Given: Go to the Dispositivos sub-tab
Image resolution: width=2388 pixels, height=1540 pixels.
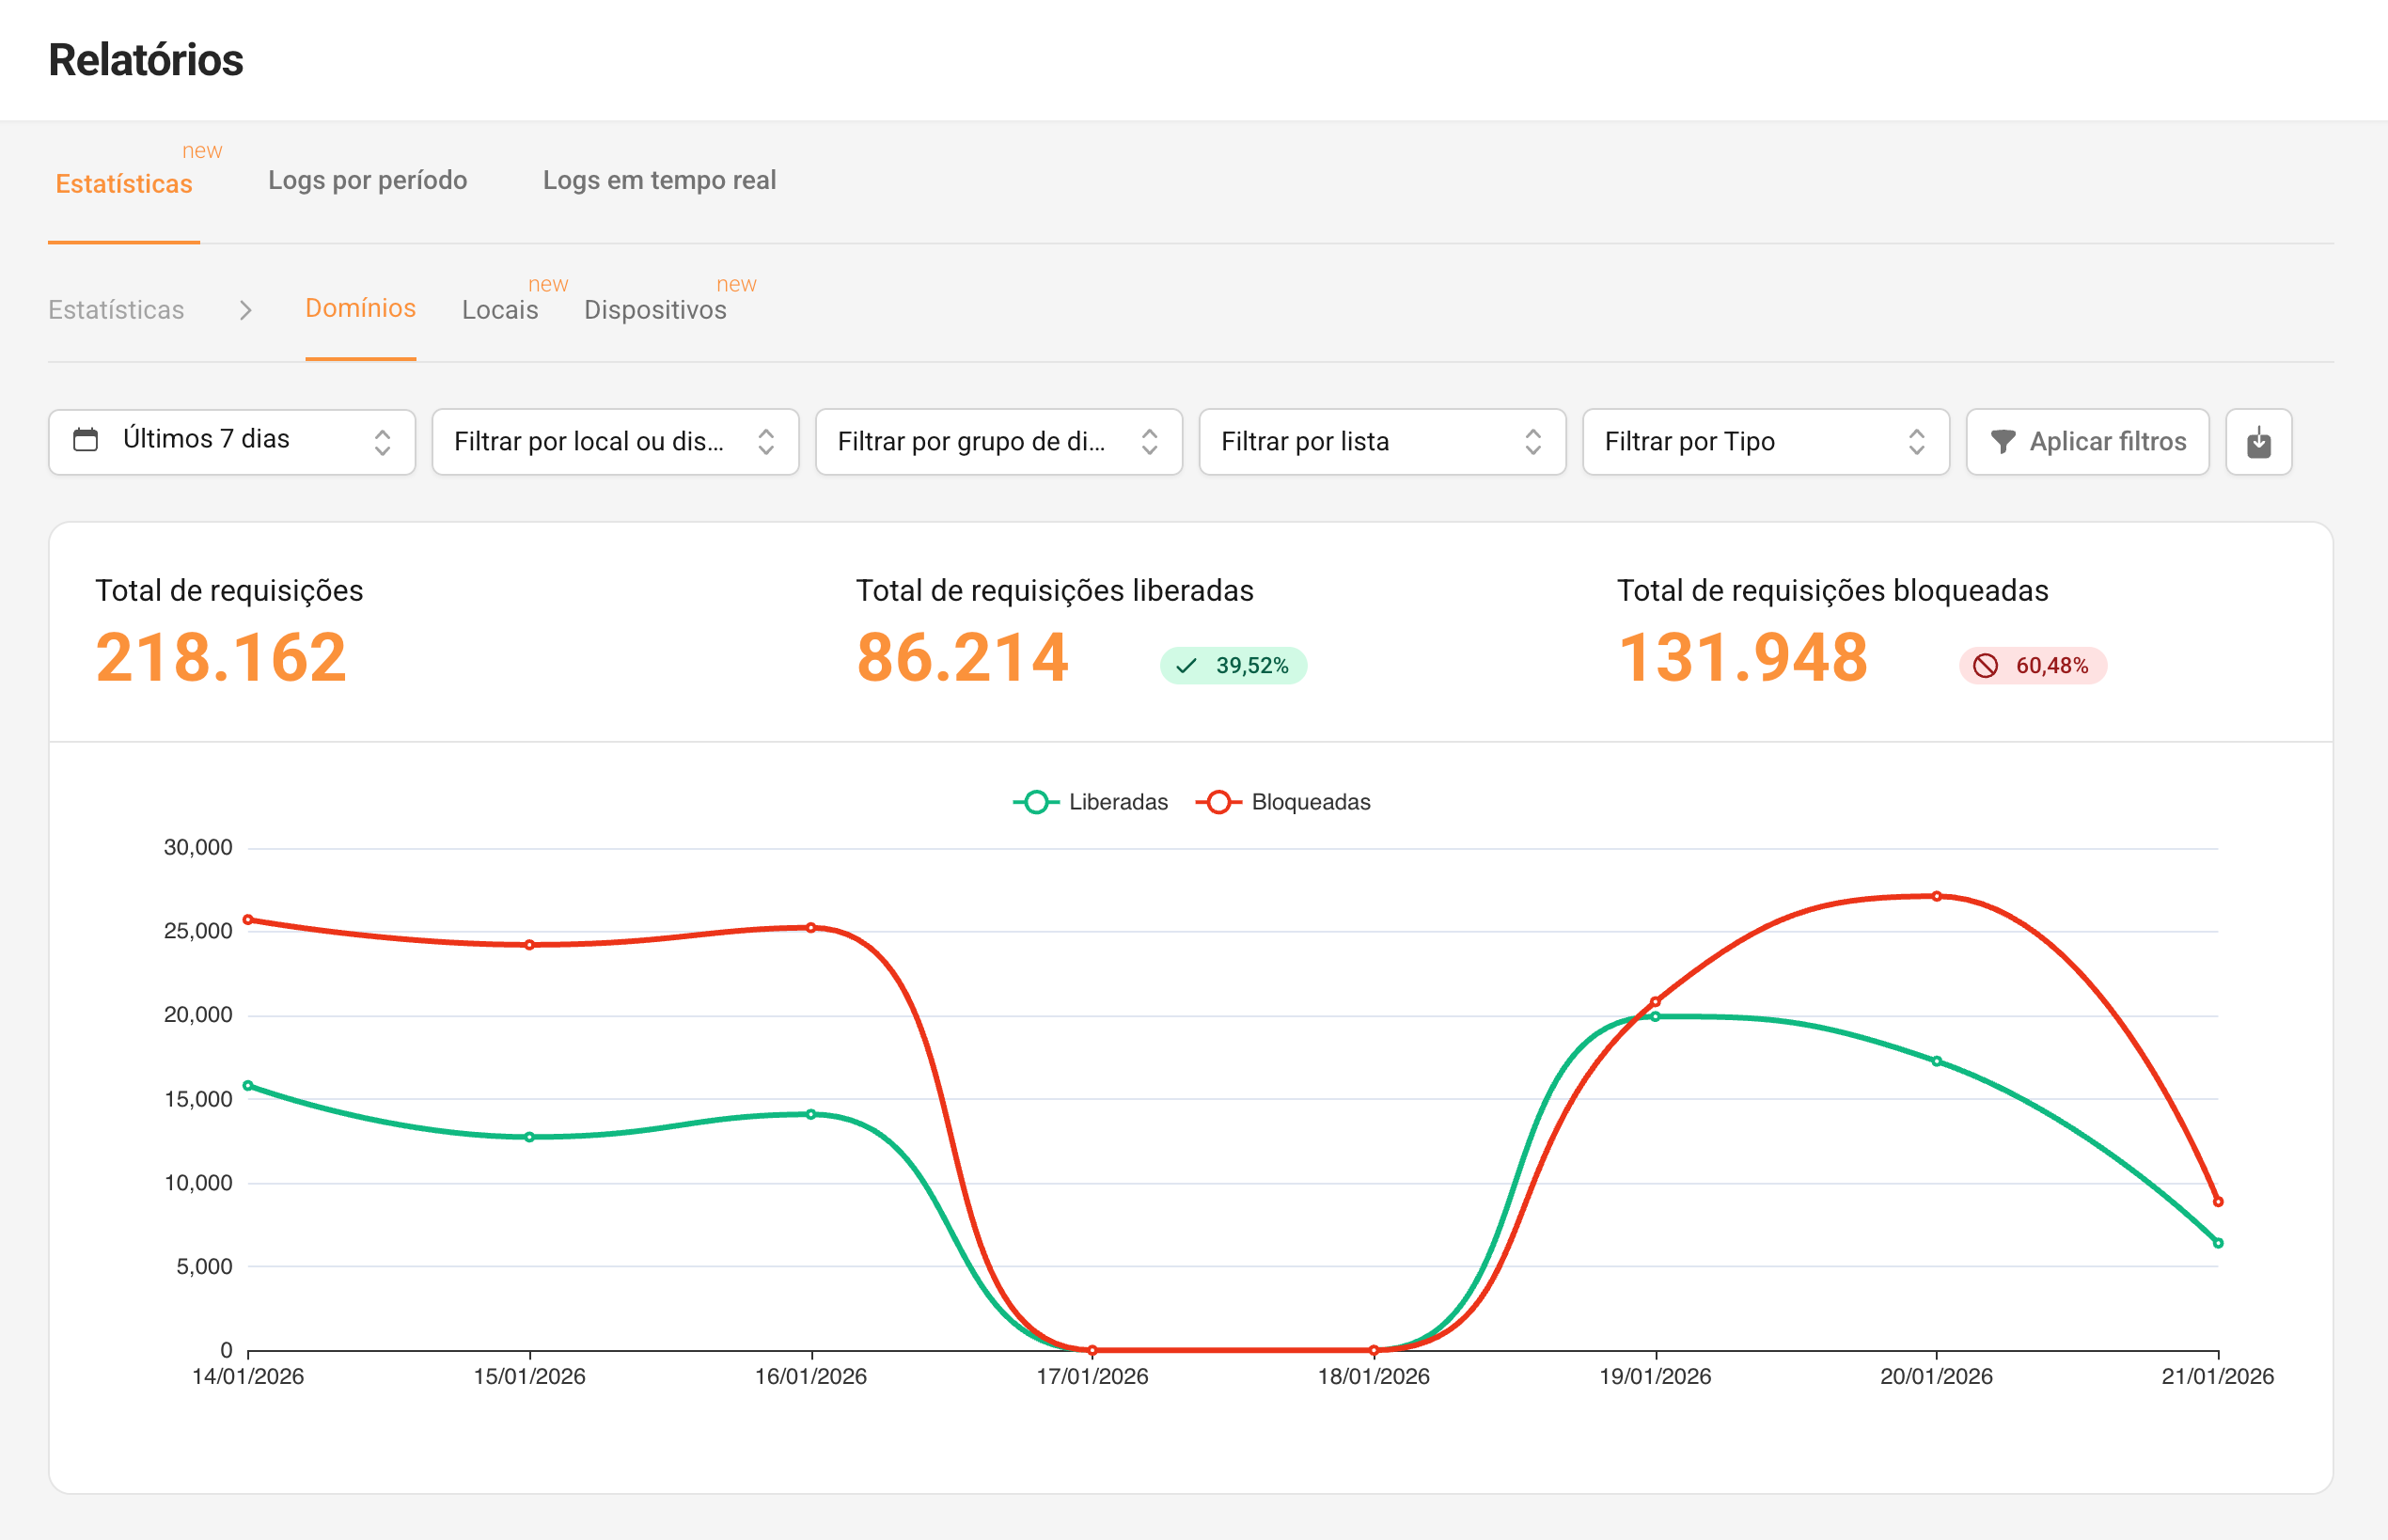Looking at the screenshot, I should click(655, 310).
